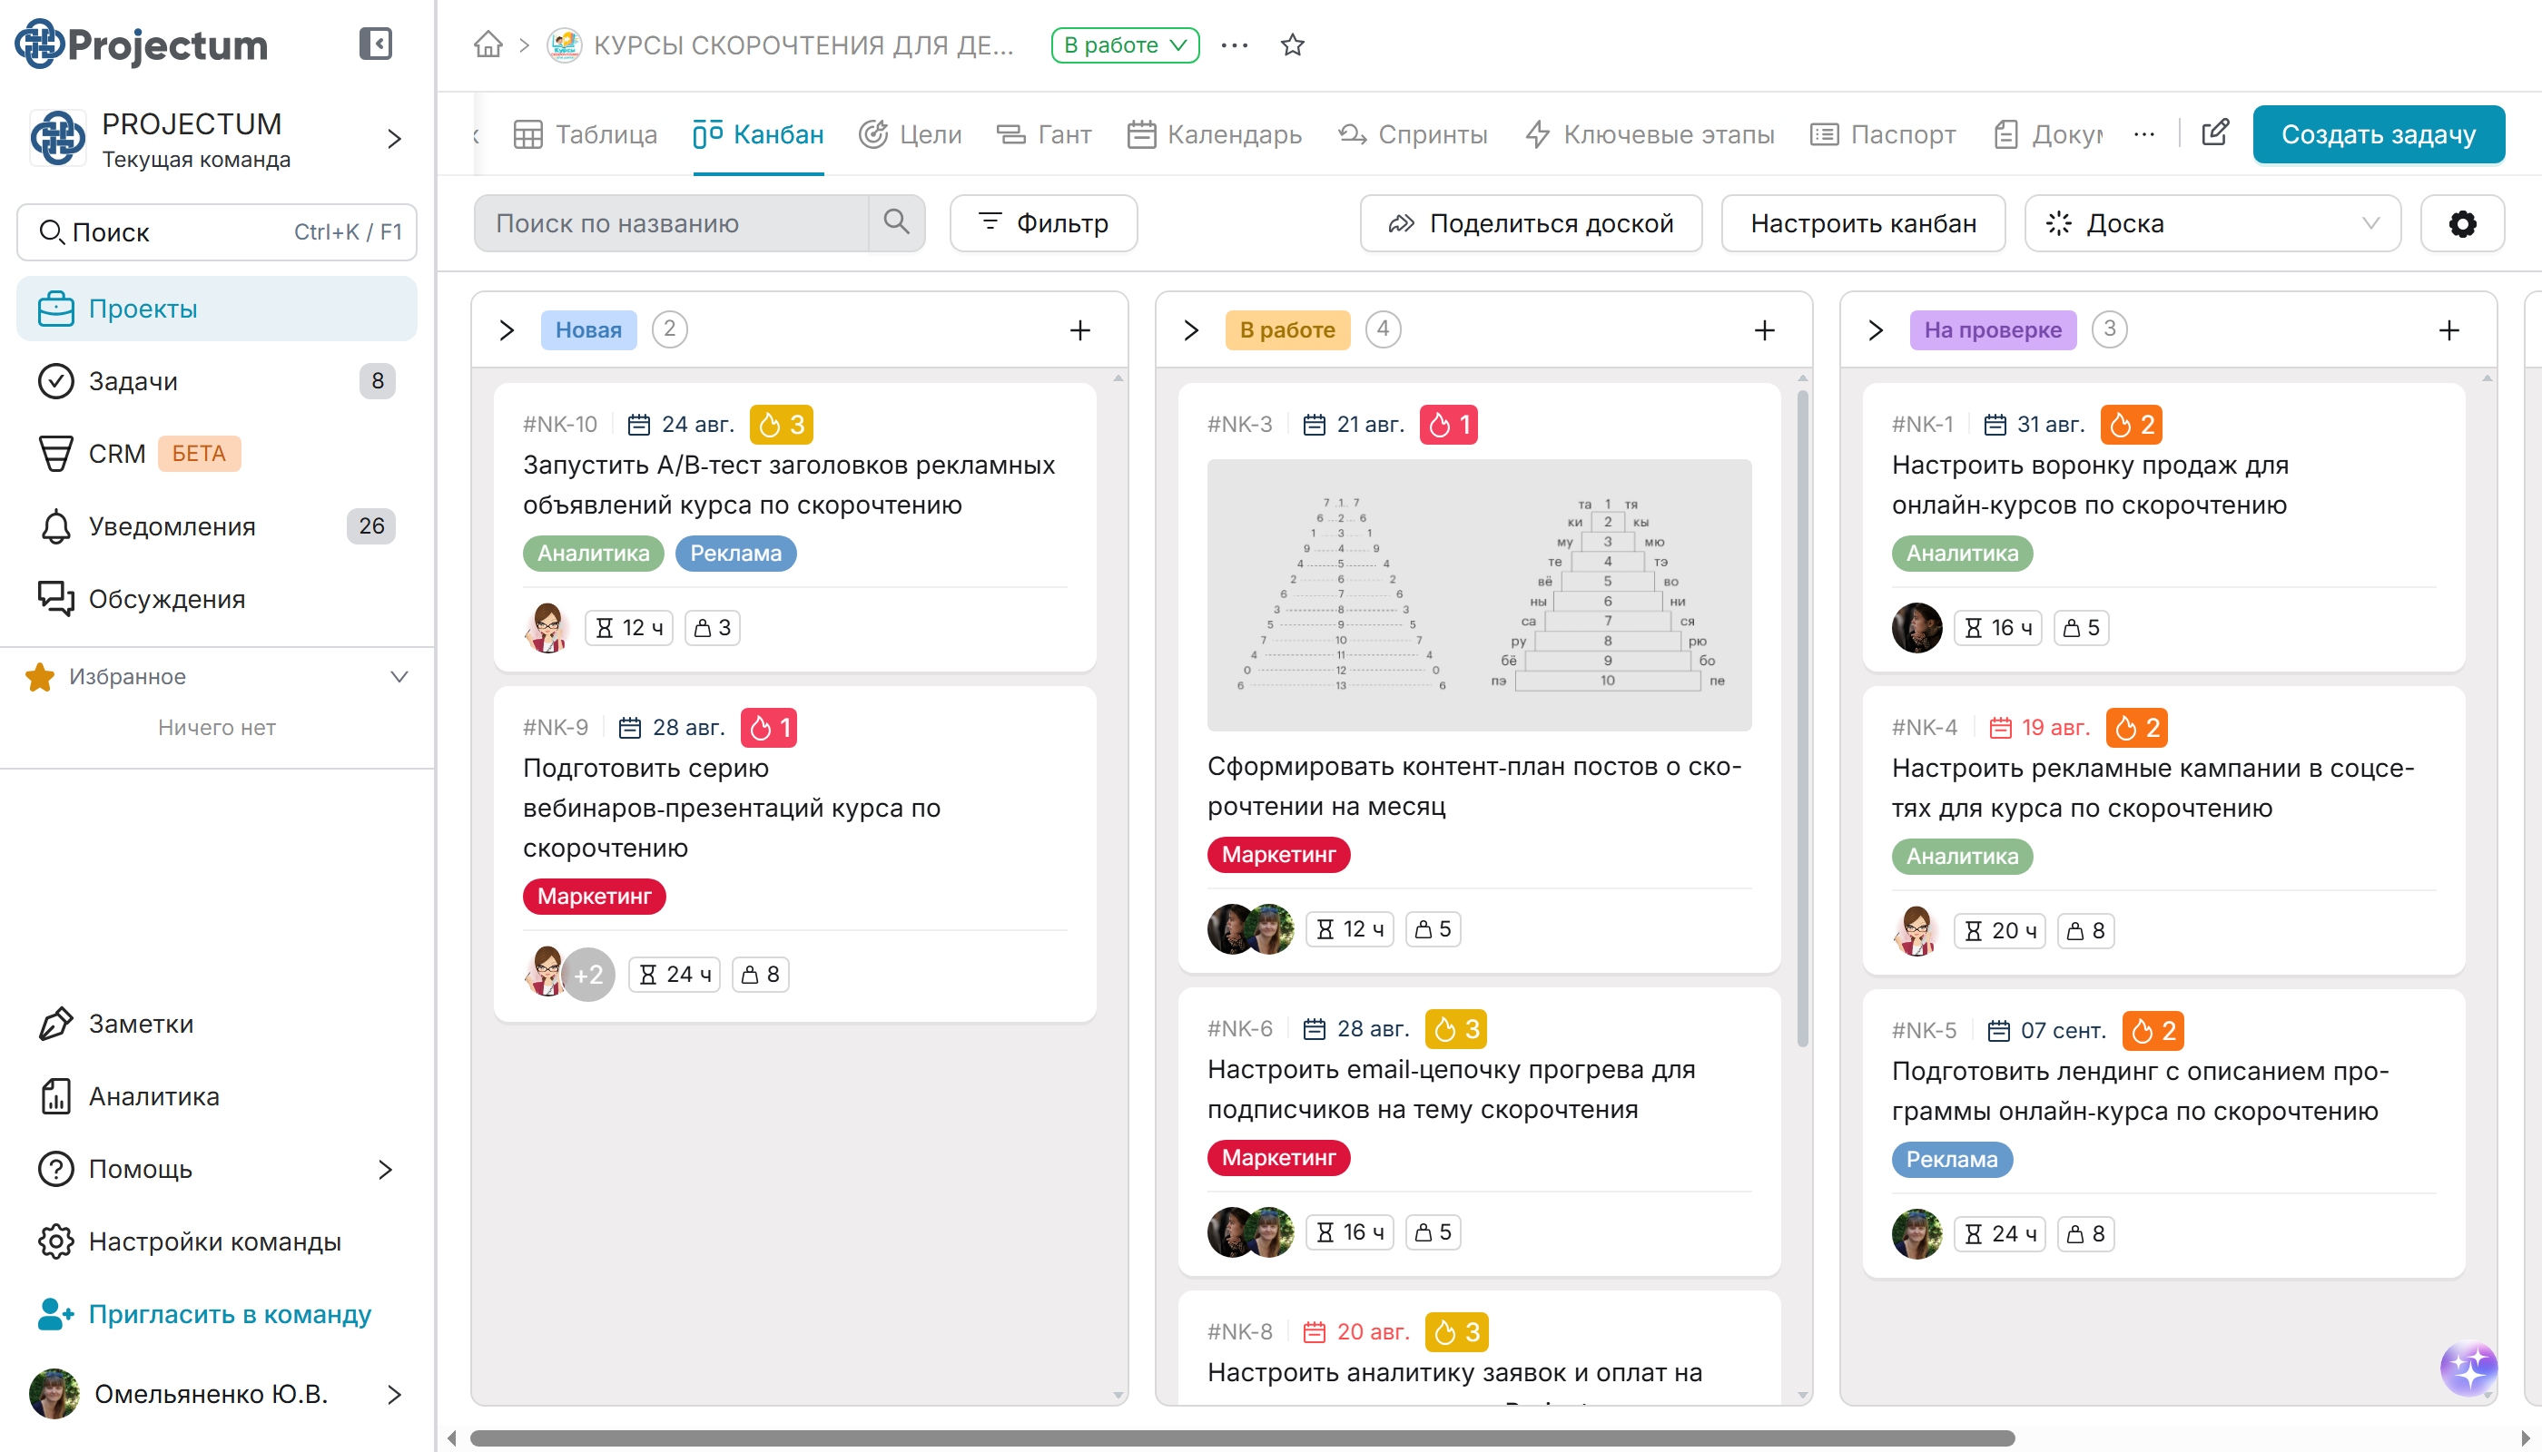
Task: Click the +2 extra assignees bubble on NK-9
Action: (x=588, y=975)
